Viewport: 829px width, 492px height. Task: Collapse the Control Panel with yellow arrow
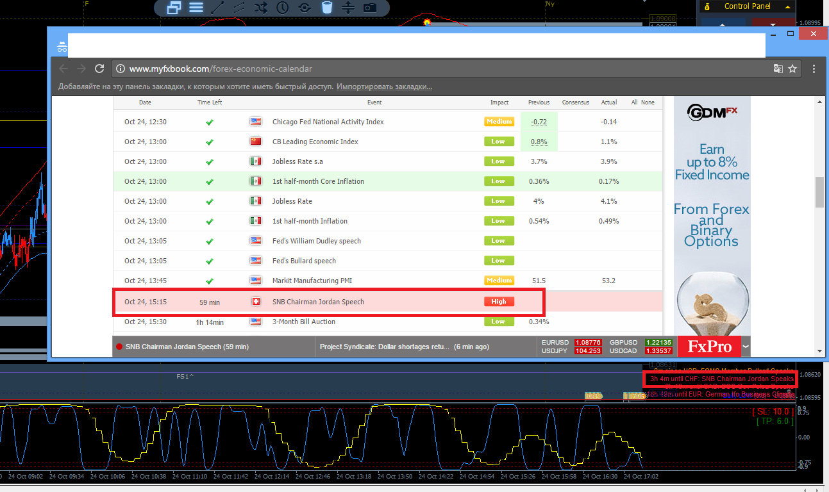click(786, 7)
